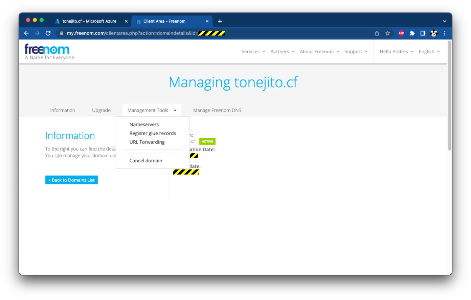Switch to Manage Freenom DNS tab
The width and height of the screenshot is (471, 300).
coord(217,110)
